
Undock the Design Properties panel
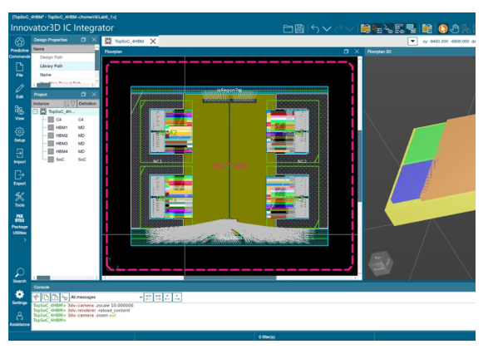point(83,40)
